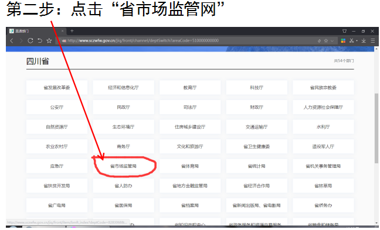This screenshot has height=230, width=380.
Task: Bookmark page with the star icon near refresh
Action: click(49, 40)
